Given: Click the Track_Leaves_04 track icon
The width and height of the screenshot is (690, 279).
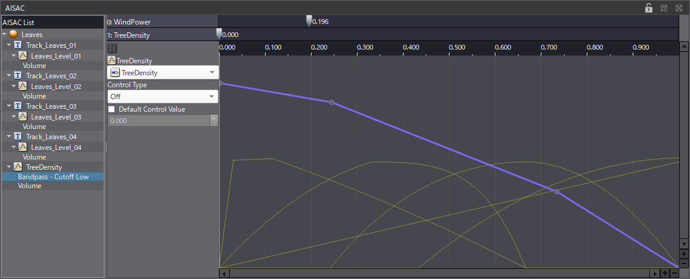Looking at the screenshot, I should coord(19,136).
